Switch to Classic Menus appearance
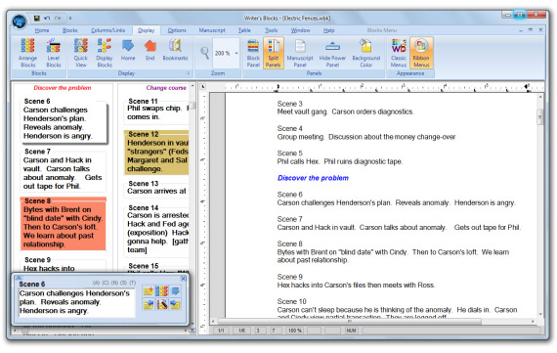 [x=399, y=52]
